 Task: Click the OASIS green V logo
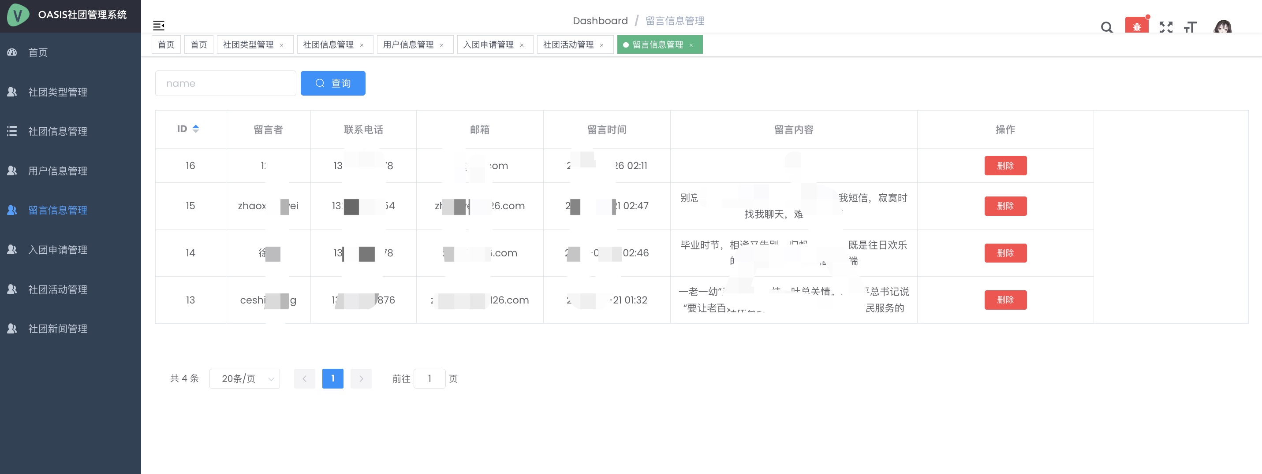point(18,15)
